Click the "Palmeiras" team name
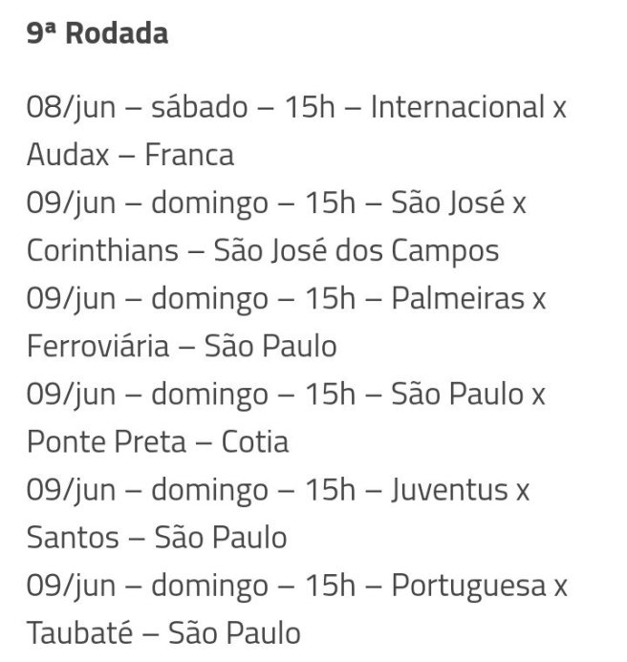 458,298
